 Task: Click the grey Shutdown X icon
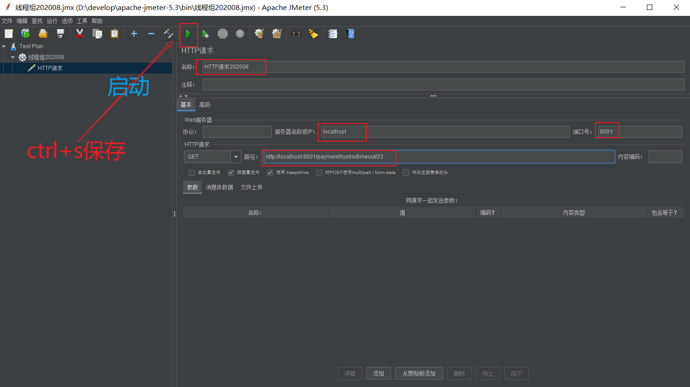coord(240,34)
